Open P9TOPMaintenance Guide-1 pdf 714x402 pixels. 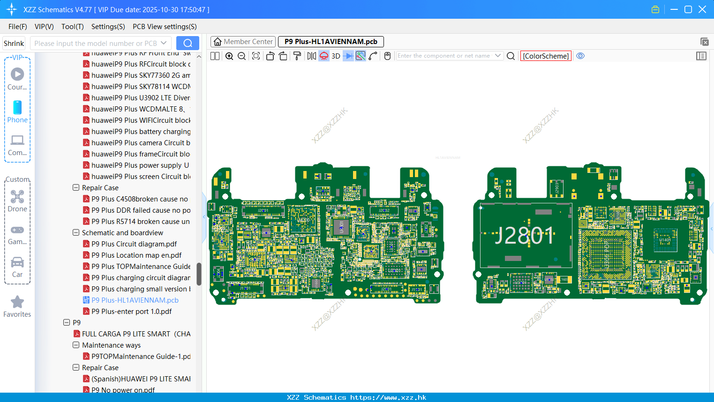141,357
